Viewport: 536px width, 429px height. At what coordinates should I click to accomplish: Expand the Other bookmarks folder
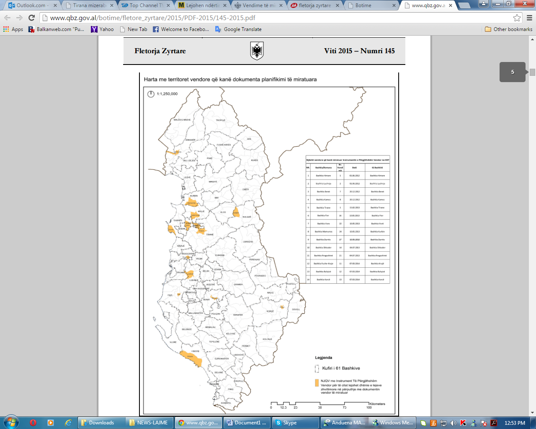[508, 29]
